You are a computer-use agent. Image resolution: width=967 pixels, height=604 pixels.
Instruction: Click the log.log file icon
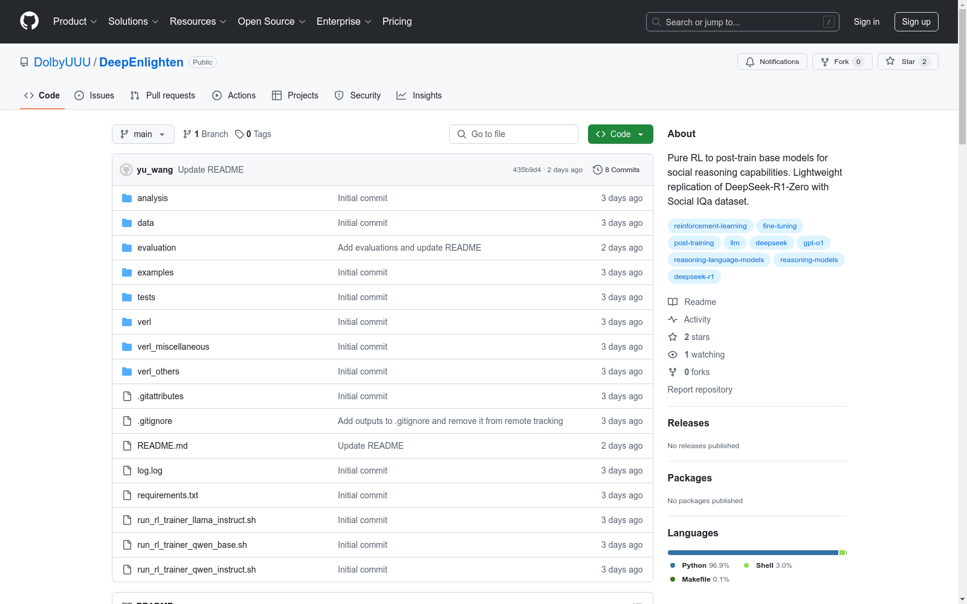(x=127, y=471)
